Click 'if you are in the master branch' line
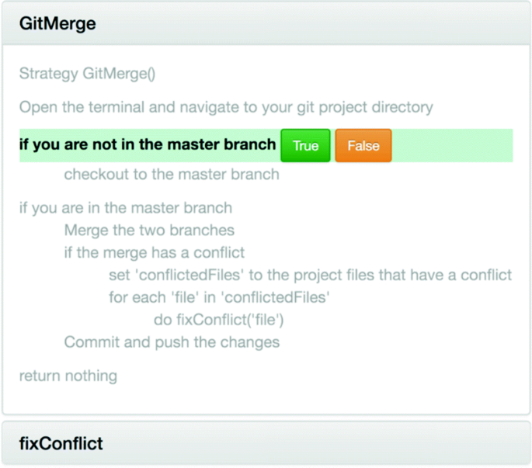The image size is (532, 468). click(125, 208)
